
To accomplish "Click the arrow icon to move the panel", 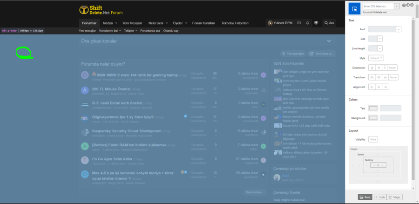I will click(408, 5).
